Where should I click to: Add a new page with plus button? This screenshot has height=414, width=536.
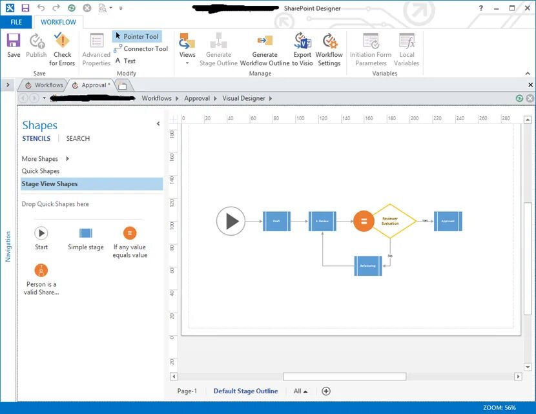point(326,391)
